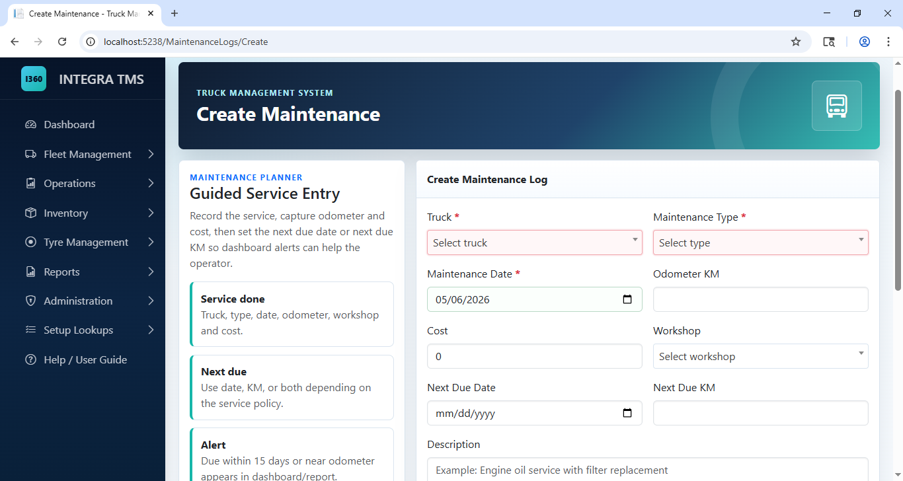This screenshot has height=481, width=903.
Task: Click the Create Maintenance Log heading
Action: tap(487, 179)
